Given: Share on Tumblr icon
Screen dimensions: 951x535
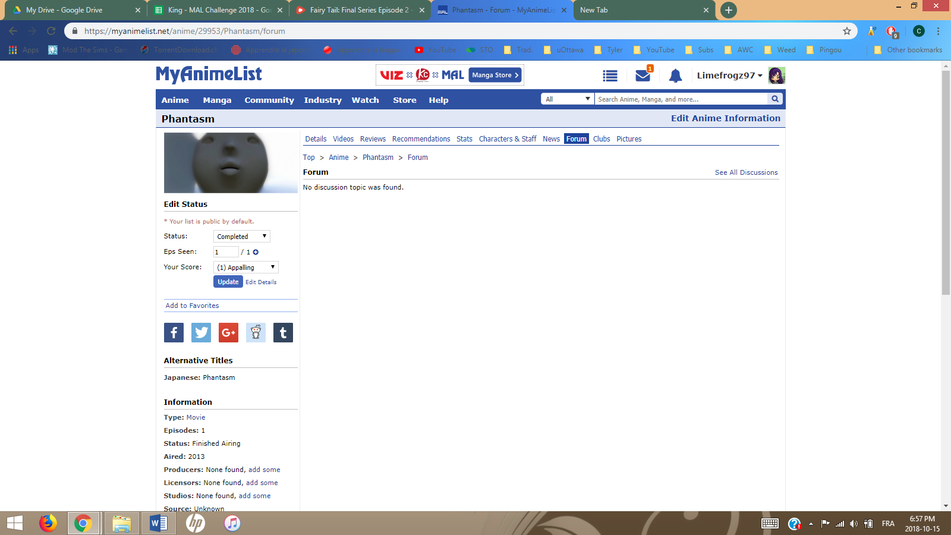Looking at the screenshot, I should pos(283,333).
